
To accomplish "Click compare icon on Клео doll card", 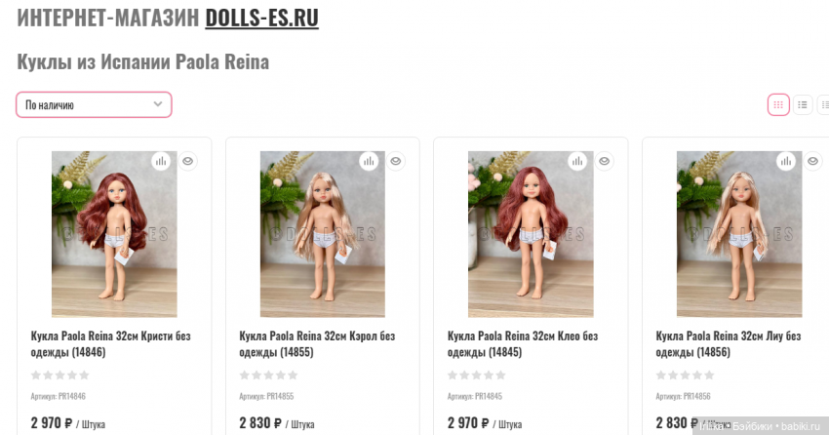I will pos(577,161).
